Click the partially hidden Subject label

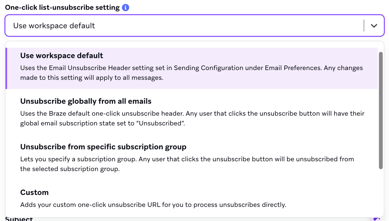[x=19, y=219]
